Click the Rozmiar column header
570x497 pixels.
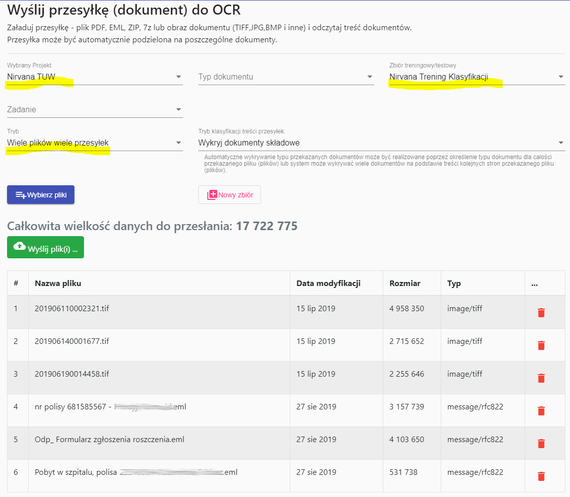click(405, 283)
